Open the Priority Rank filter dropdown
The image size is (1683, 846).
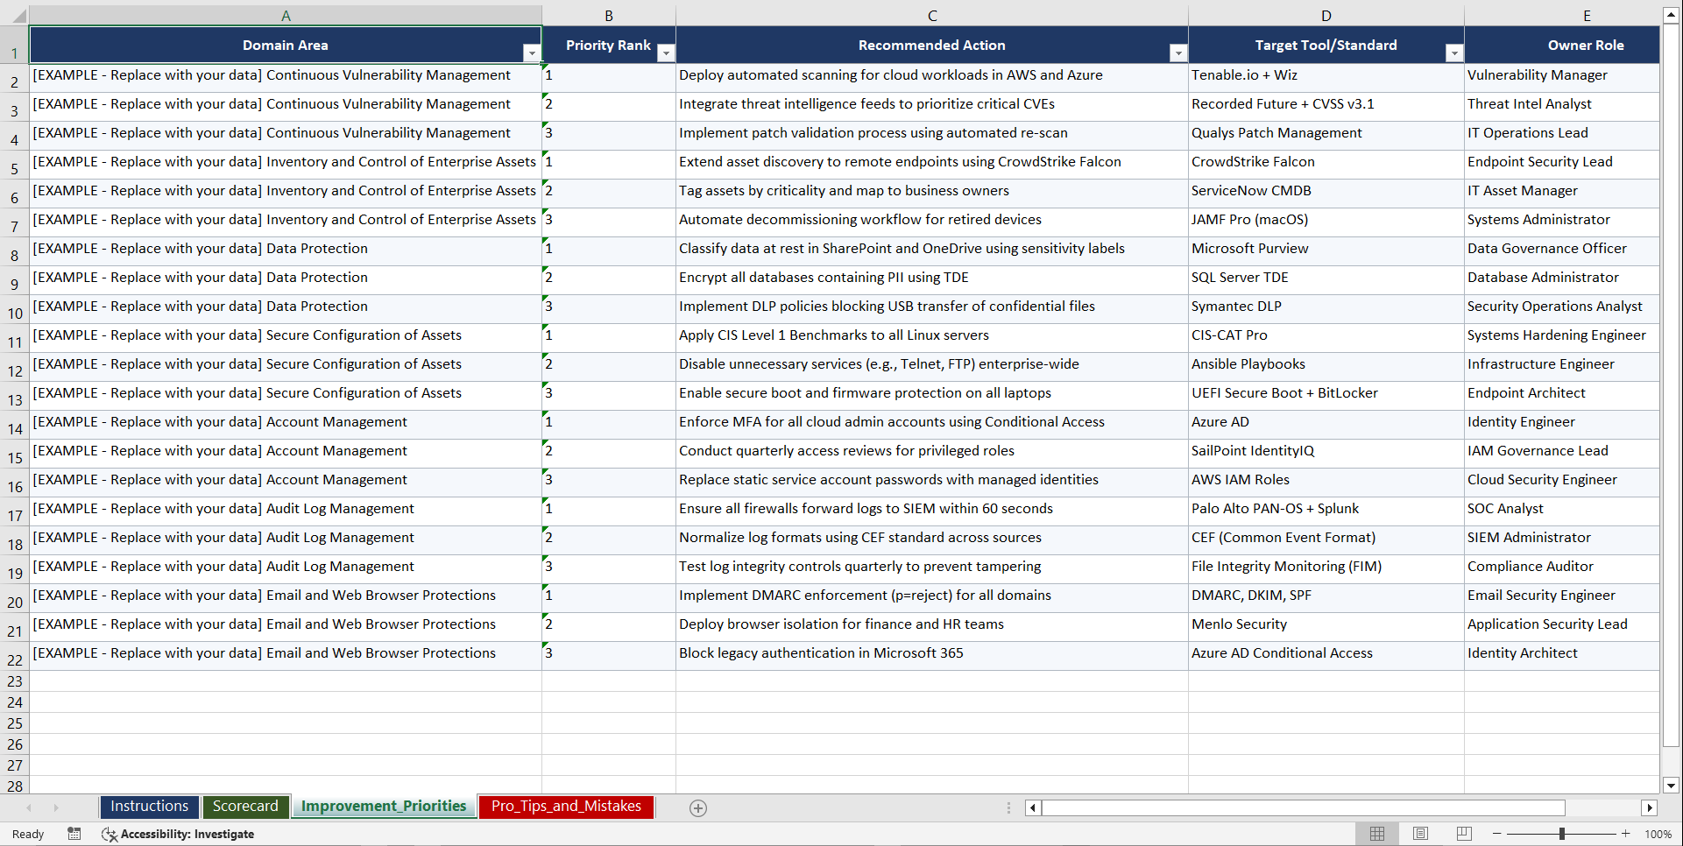click(666, 53)
